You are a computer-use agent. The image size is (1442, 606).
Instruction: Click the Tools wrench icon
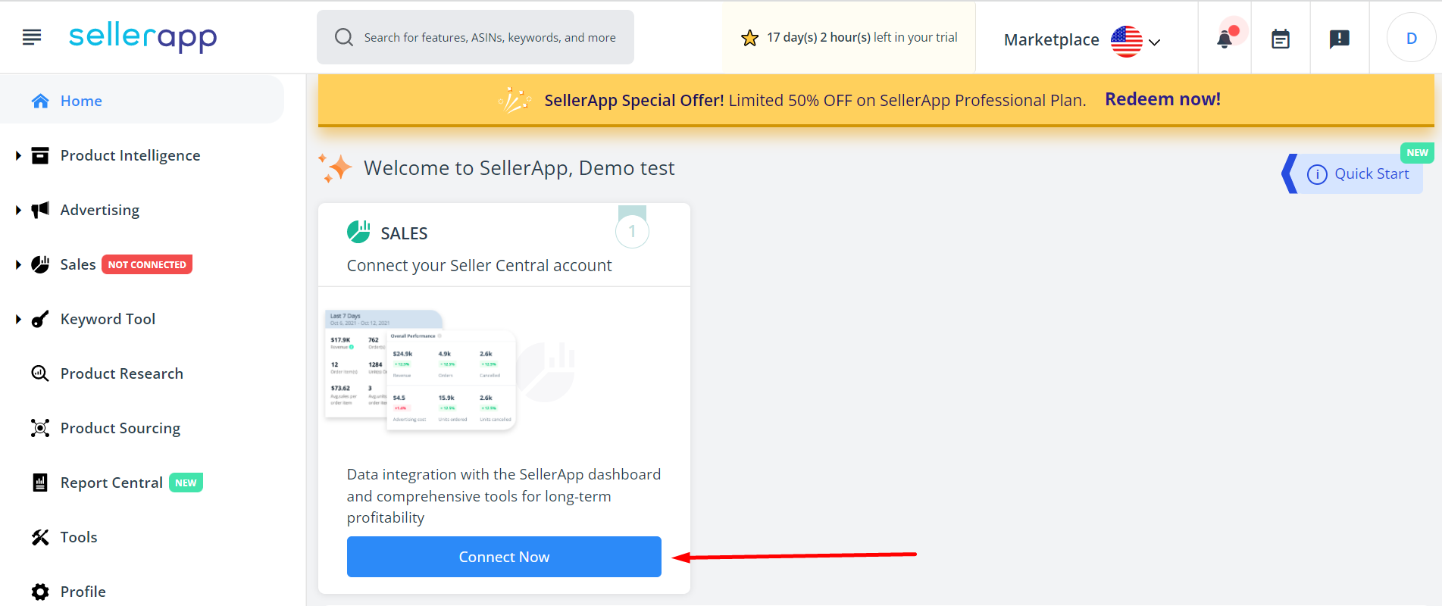point(40,537)
